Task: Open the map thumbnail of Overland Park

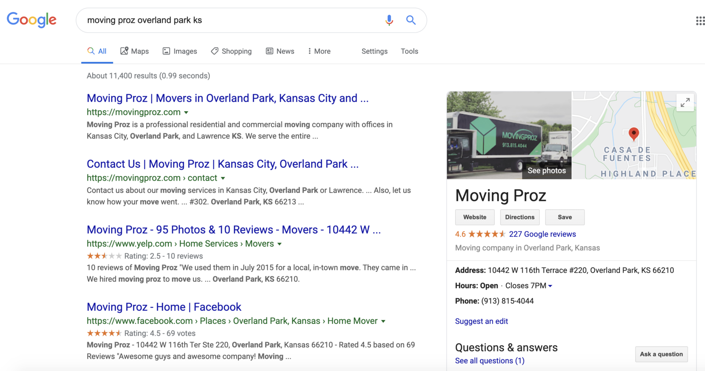Action: coord(634,135)
